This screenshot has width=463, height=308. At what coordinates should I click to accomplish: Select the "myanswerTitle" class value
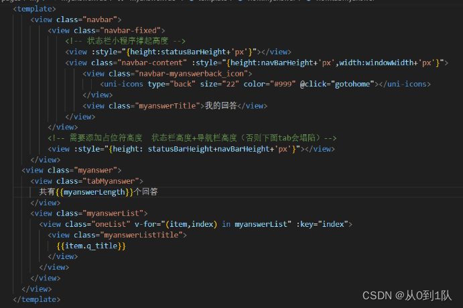pos(168,106)
